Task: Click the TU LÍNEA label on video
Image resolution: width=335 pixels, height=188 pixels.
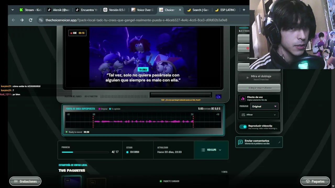Action: click(x=143, y=69)
